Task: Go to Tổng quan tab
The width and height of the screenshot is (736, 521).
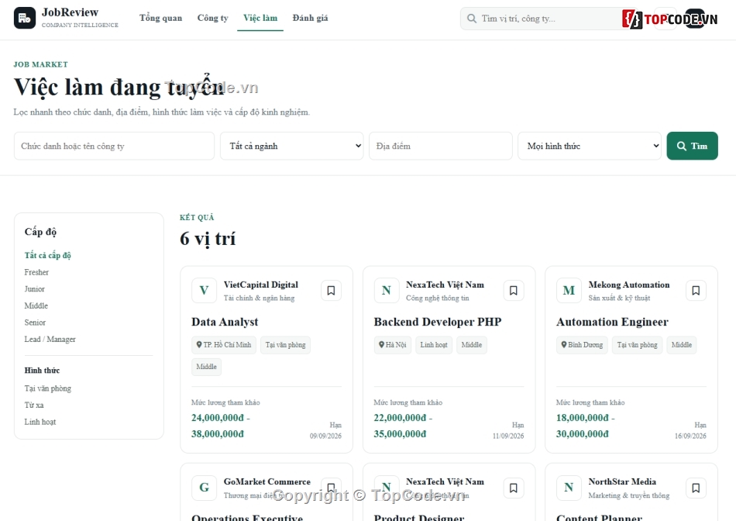Action: coord(160,18)
